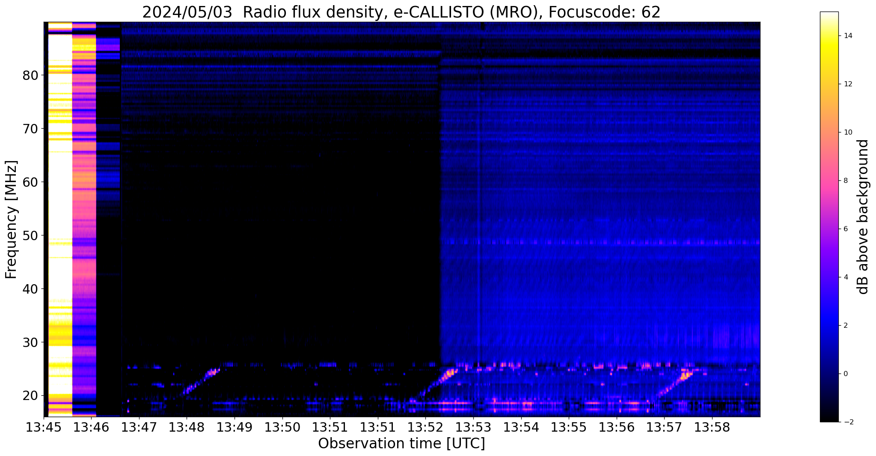This screenshot has width=876, height=456.
Task: Select the 13:49 time tick label
Action: (x=234, y=427)
